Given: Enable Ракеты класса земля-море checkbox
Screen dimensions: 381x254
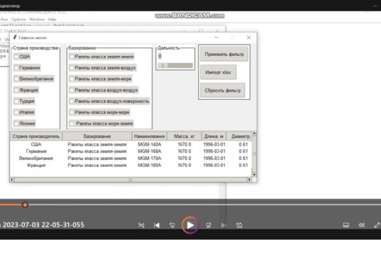Looking at the screenshot, I should [71, 79].
